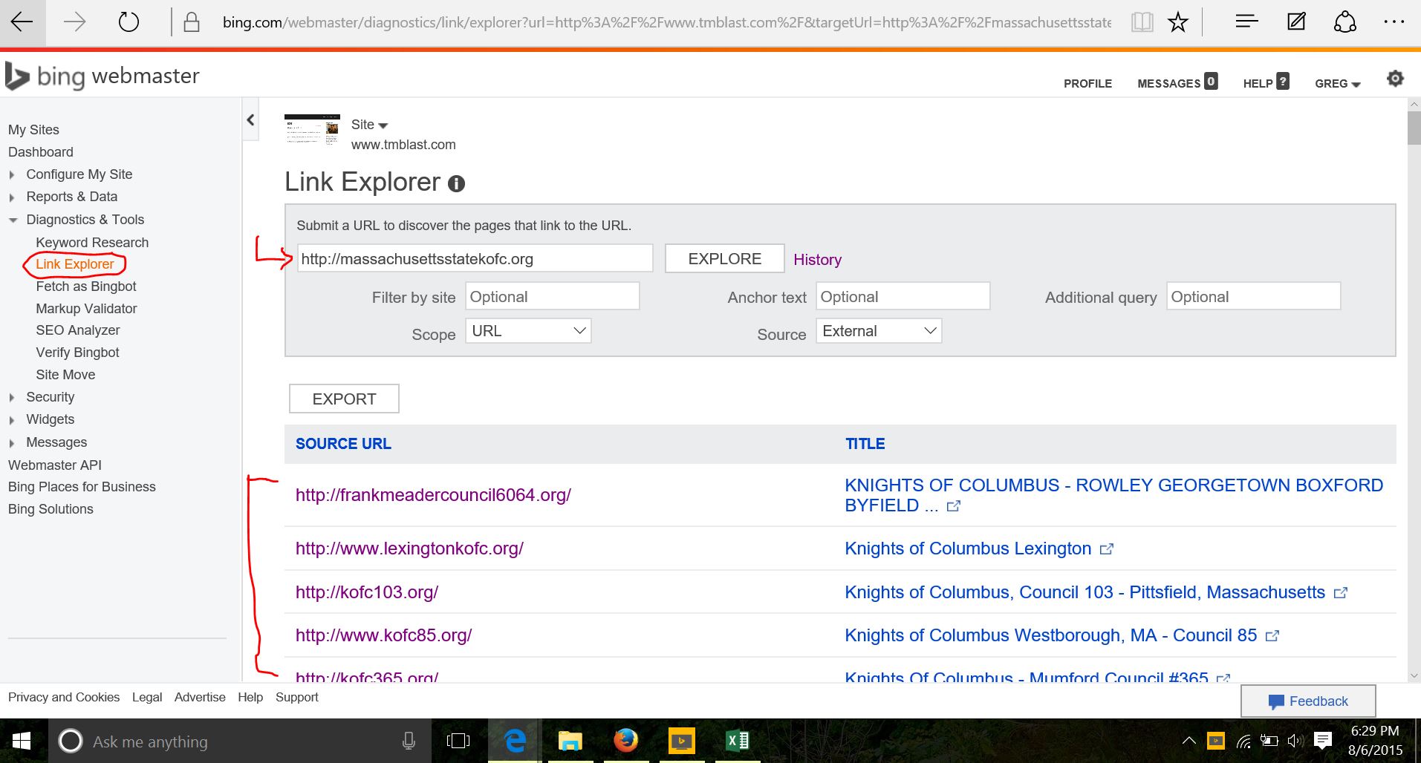Expand Widgets section in sidebar

tap(12, 420)
